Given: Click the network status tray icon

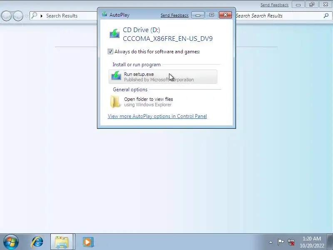Looking at the screenshot, I should [291, 242].
